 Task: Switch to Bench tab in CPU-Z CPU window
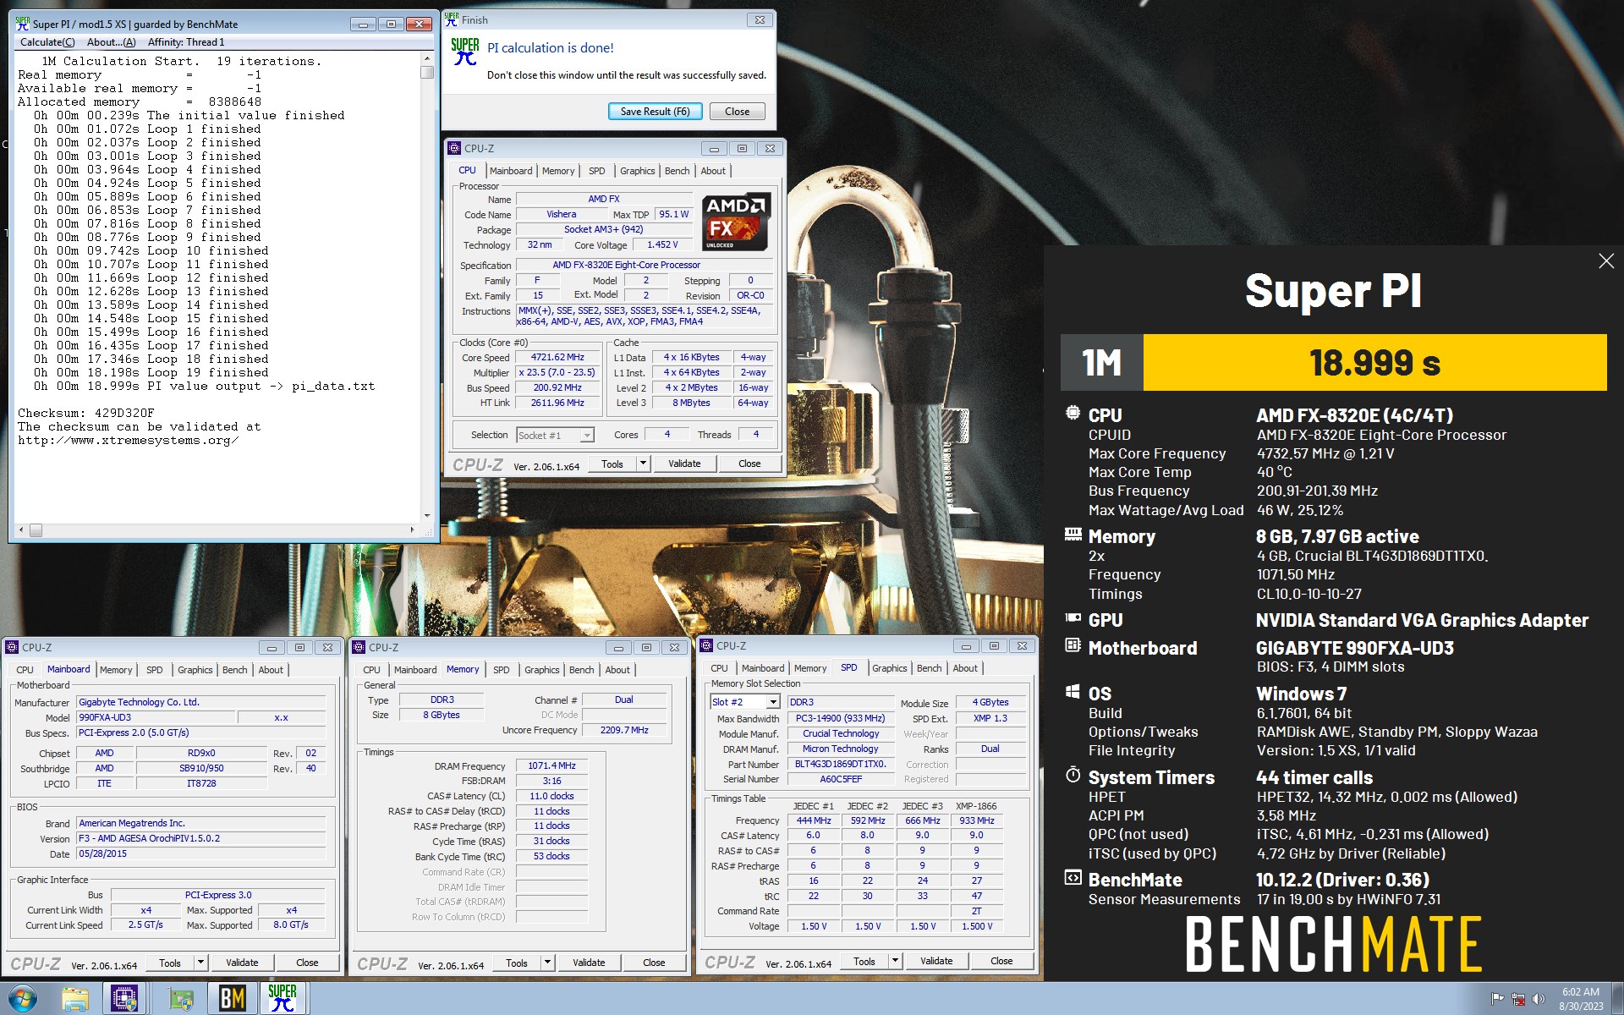tap(677, 171)
